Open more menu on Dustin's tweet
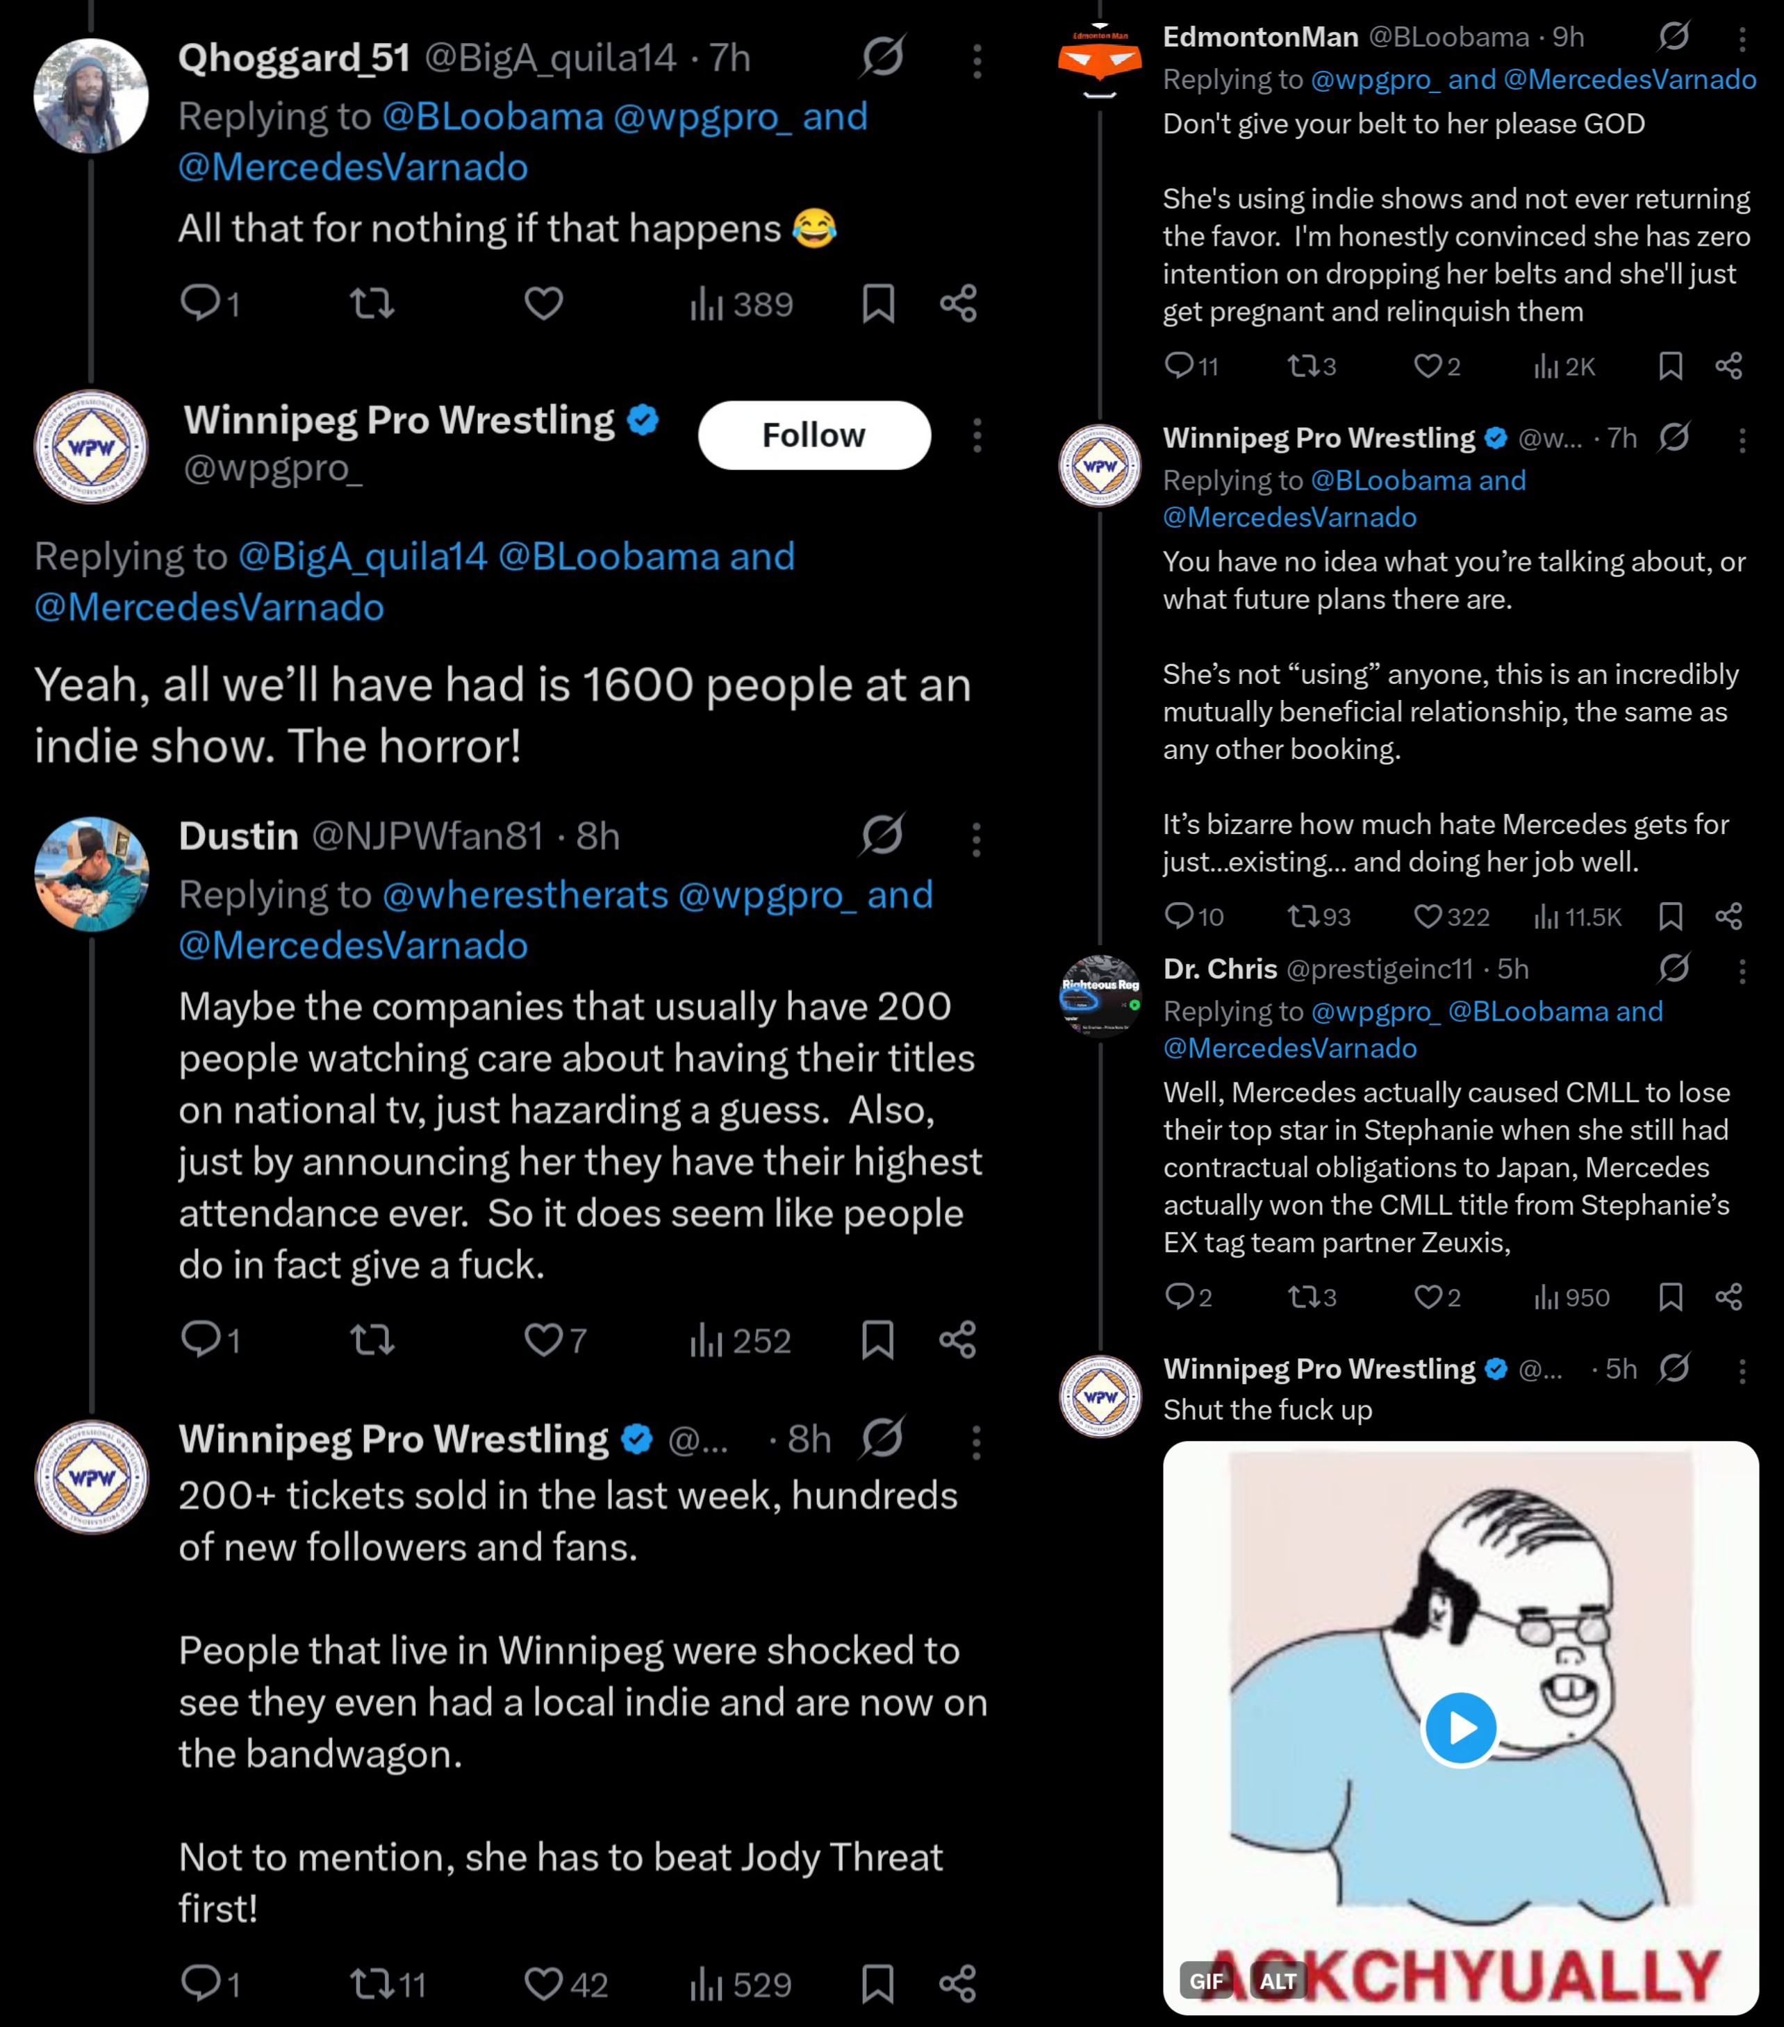This screenshot has height=2027, width=1784. click(976, 839)
